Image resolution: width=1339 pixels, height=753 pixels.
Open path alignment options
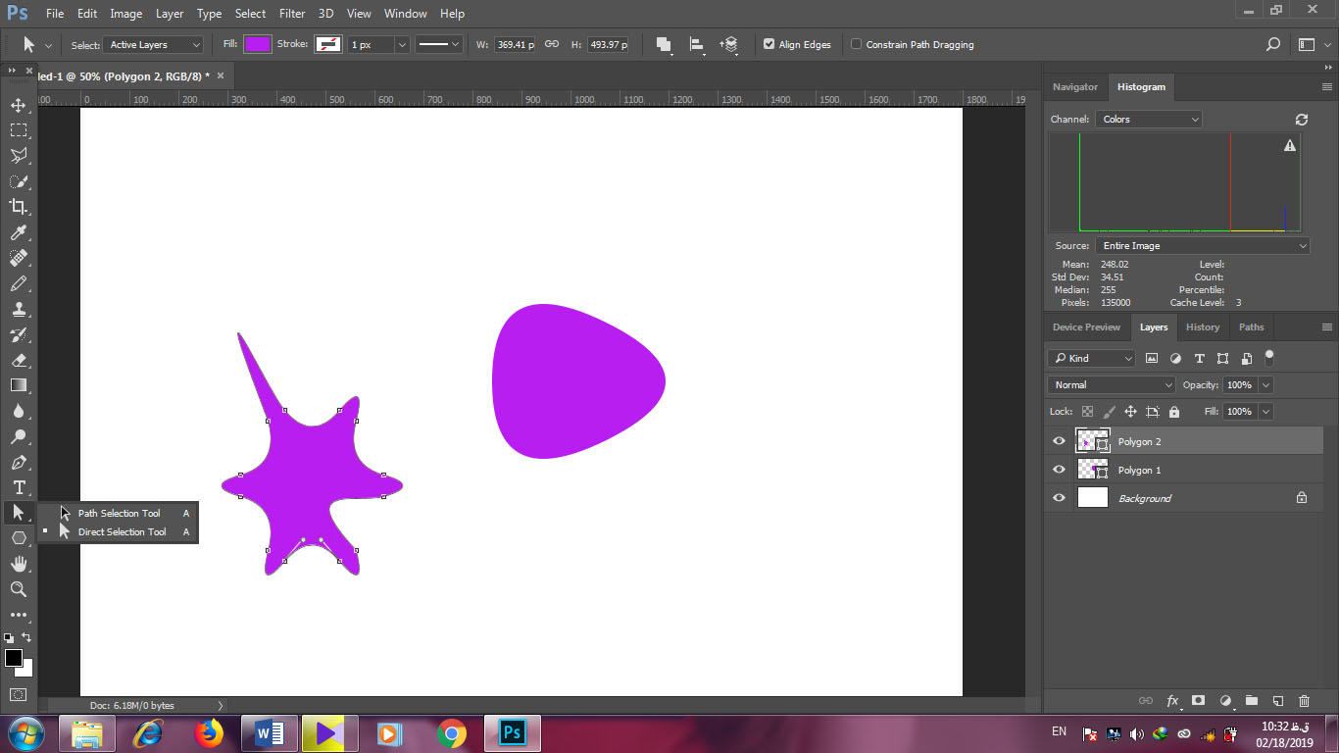coord(697,44)
